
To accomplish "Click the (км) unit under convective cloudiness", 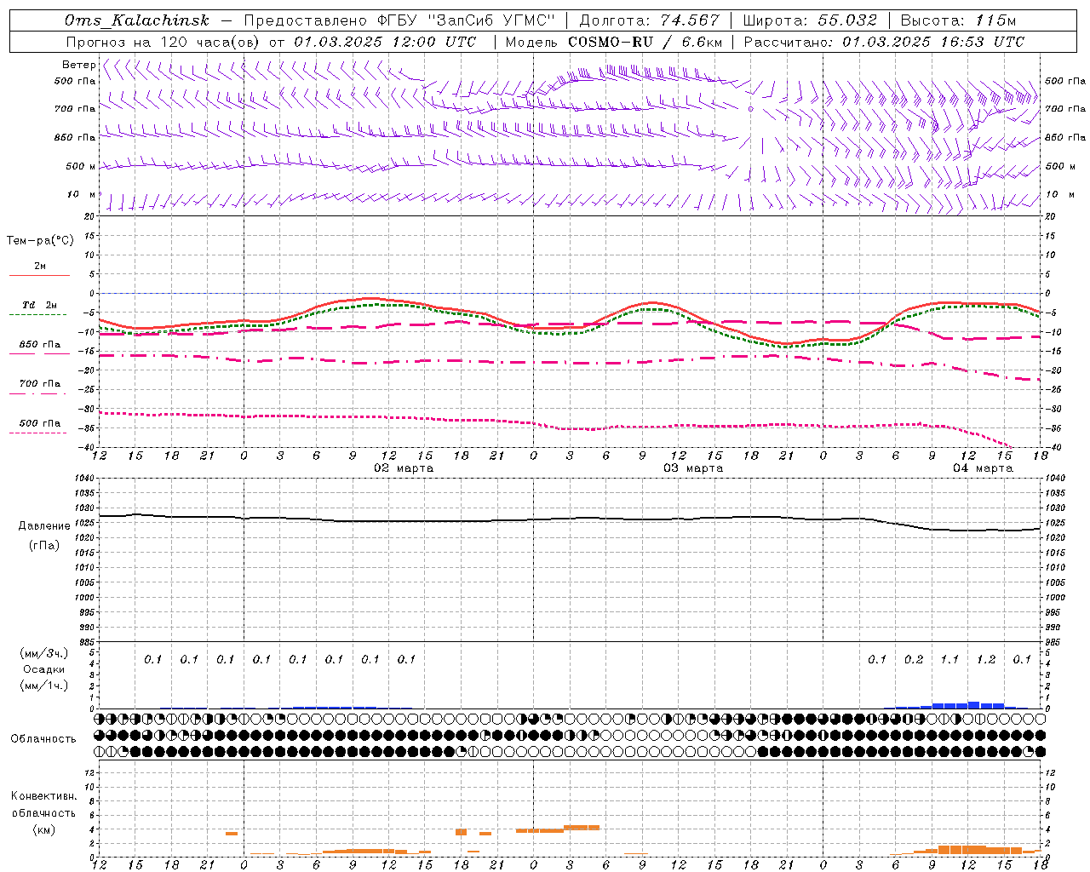I will point(43,829).
